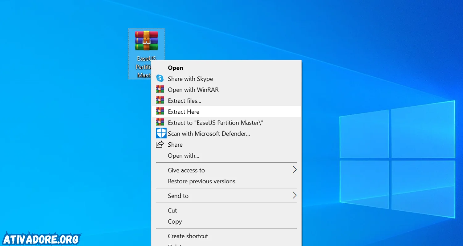Select Copy from the context menu

click(x=226, y=221)
